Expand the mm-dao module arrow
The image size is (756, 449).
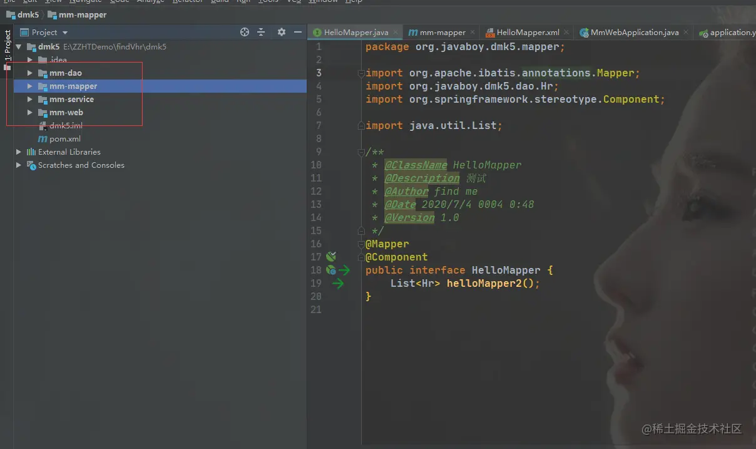[x=29, y=73]
